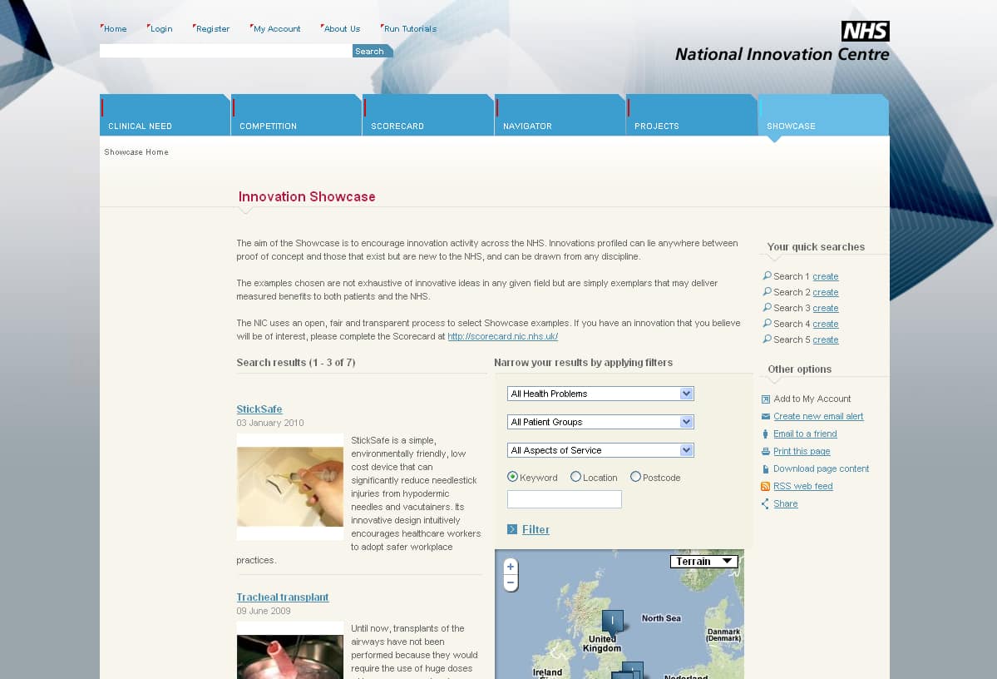Open the StickSafe article link
Screen dimensions: 997x679
point(259,409)
